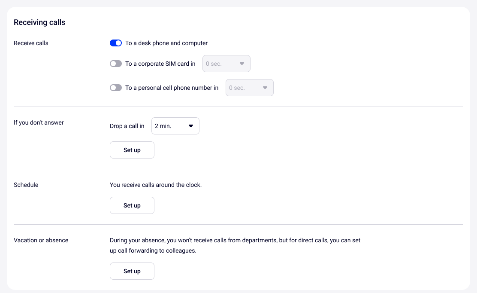Screen dimensions: 477x293
Task: Click Set up in the Schedule section
Action: [132, 205]
